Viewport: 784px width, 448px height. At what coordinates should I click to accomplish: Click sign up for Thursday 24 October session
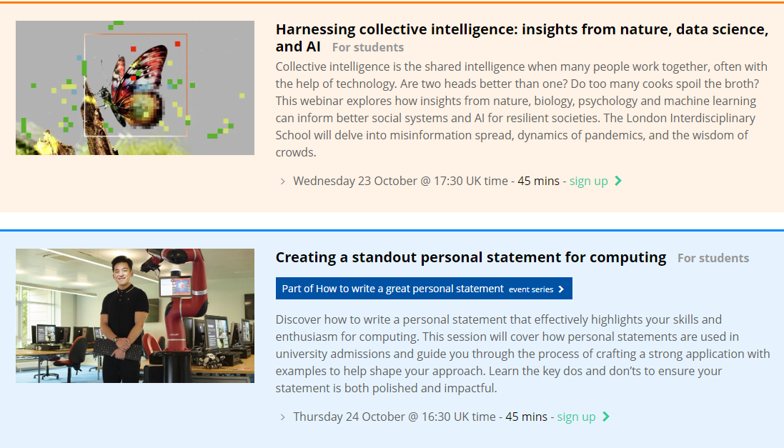(576, 417)
